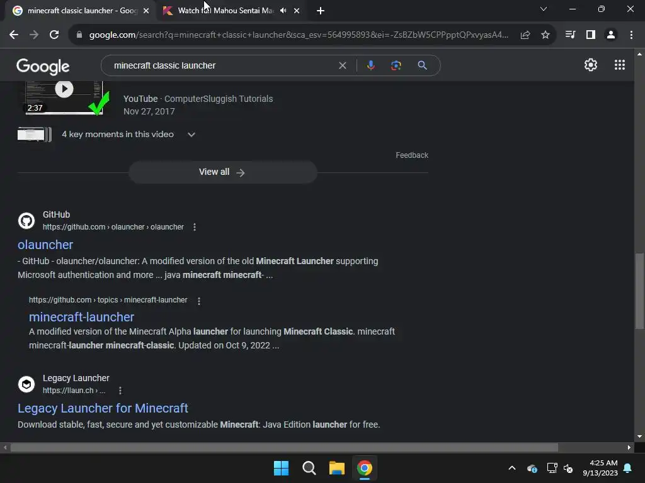645x483 pixels.
Task: Click the horizontal scrollbar thumb
Action: click(x=284, y=448)
